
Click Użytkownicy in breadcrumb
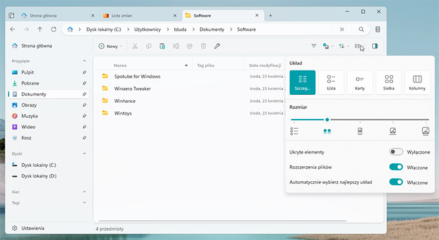tap(147, 29)
